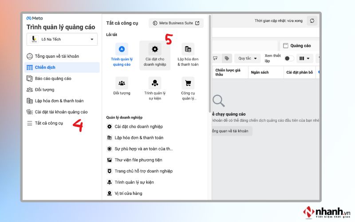The width and height of the screenshot is (355, 222).
Task: Click the tag icon in toolbar
Action: tap(227, 59)
